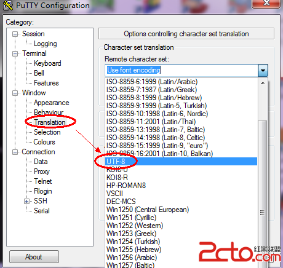Open Features settings category
This screenshot has height=268, width=283.
46,83
